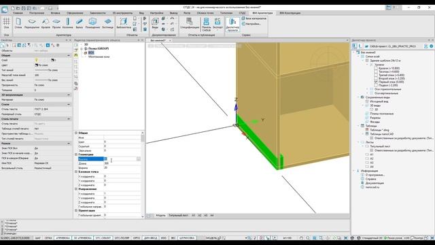Toggle the Третий этаж (+6.400) level checkbox
Screen dimensions: 435x245
click(x=376, y=75)
